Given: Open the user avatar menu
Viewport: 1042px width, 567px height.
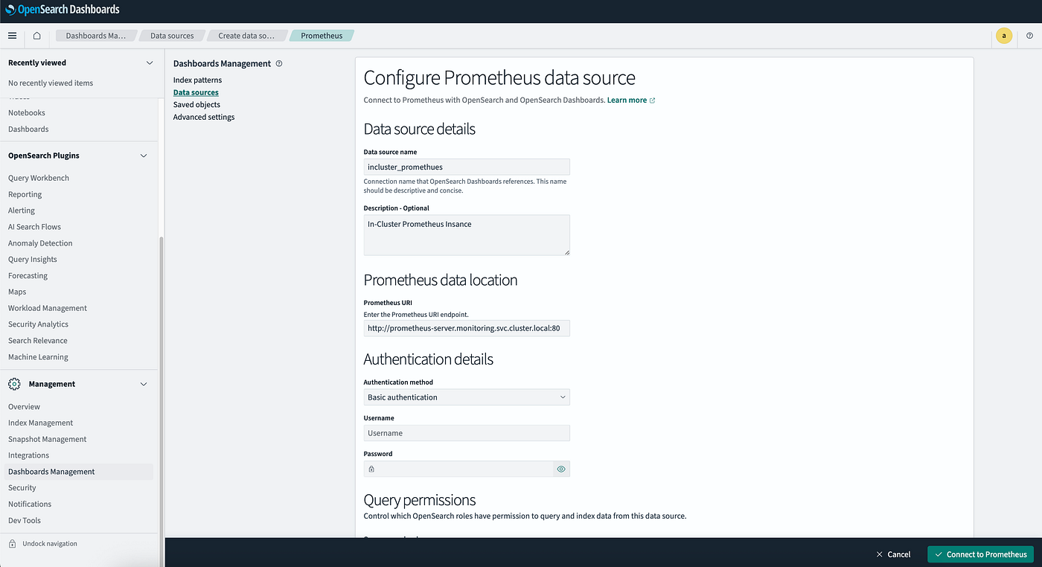Looking at the screenshot, I should pos(1004,36).
